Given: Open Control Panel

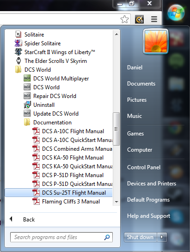Looking at the screenshot, I should tap(144, 167).
